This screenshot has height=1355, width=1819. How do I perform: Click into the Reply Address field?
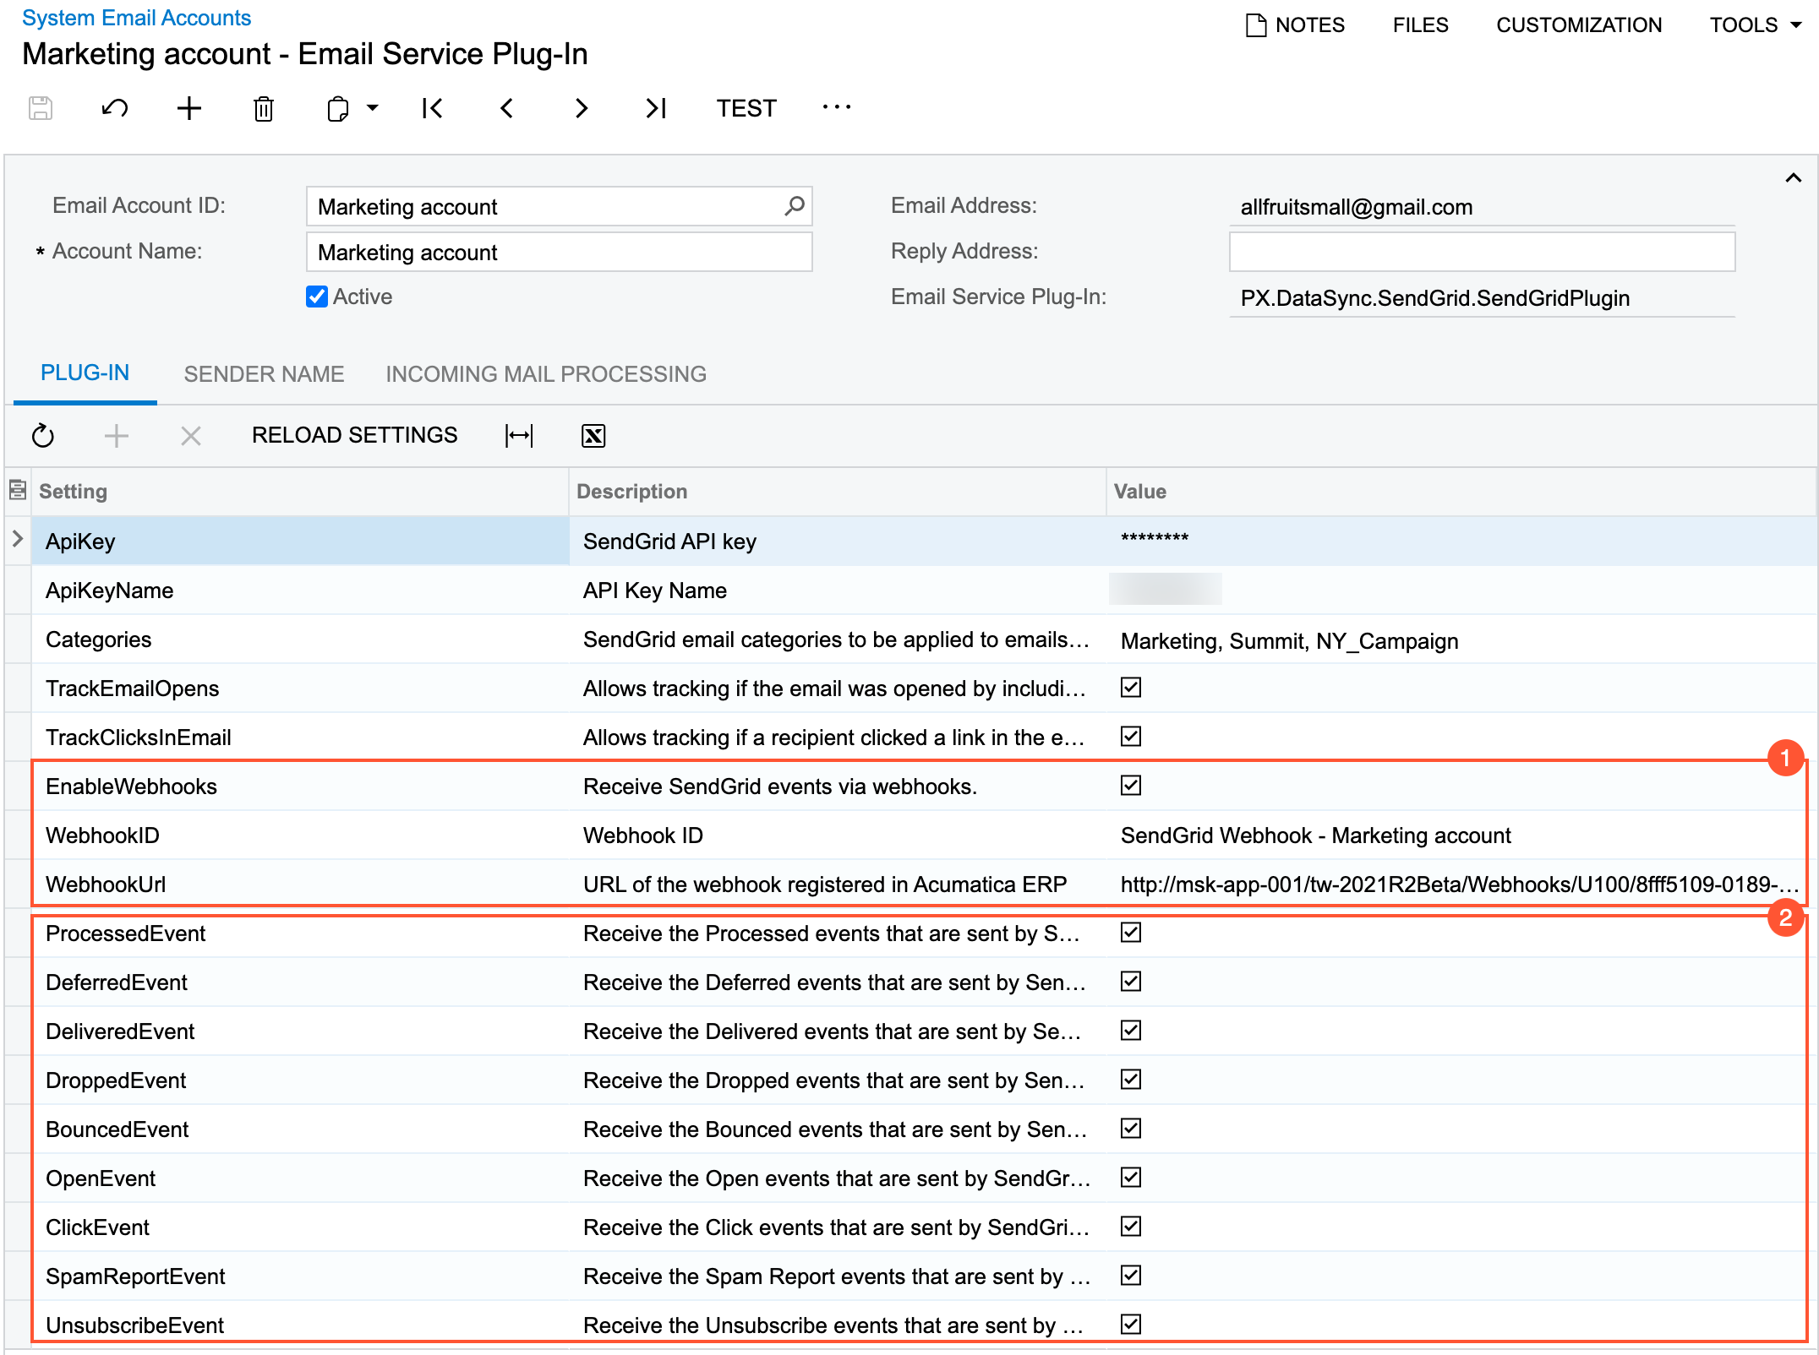click(1481, 252)
